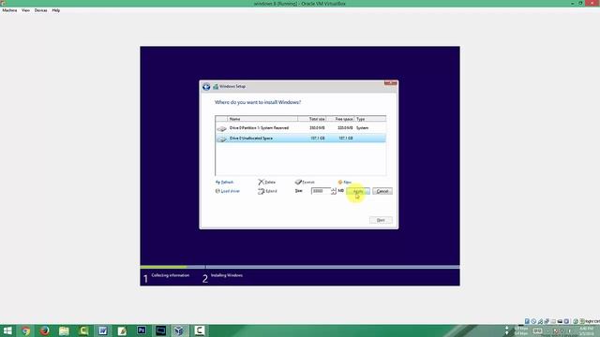Click the Format eraser icon
This screenshot has width=600, height=337.
coord(298,183)
